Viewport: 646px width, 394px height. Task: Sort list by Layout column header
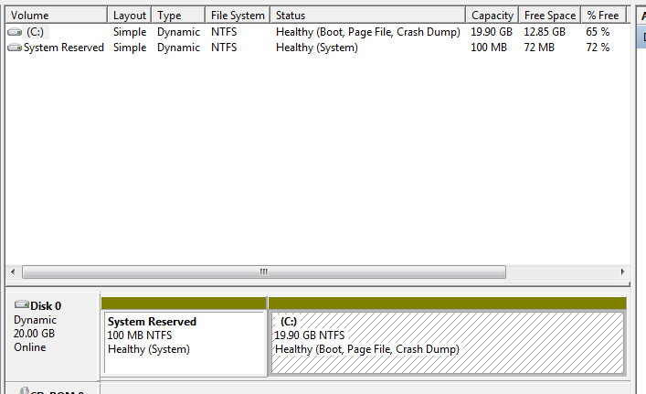tap(130, 16)
